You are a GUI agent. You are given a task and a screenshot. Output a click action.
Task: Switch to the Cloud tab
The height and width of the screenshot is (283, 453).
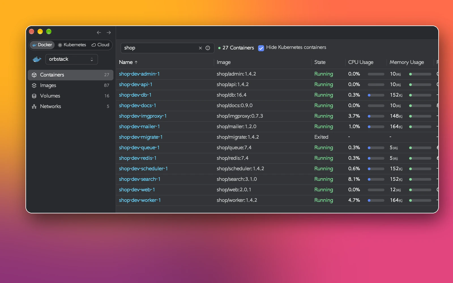(101, 45)
